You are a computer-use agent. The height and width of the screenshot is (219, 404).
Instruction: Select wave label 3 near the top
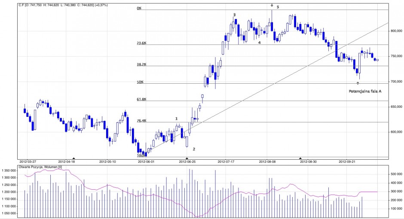[234, 15]
